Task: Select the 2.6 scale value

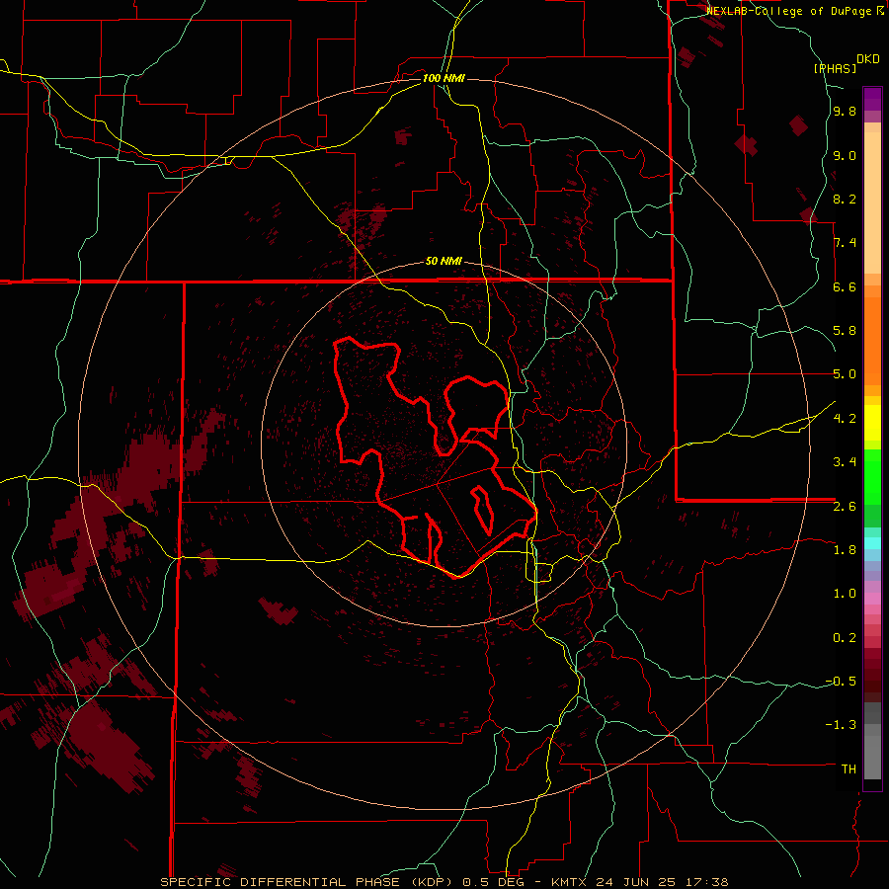Action: [845, 507]
